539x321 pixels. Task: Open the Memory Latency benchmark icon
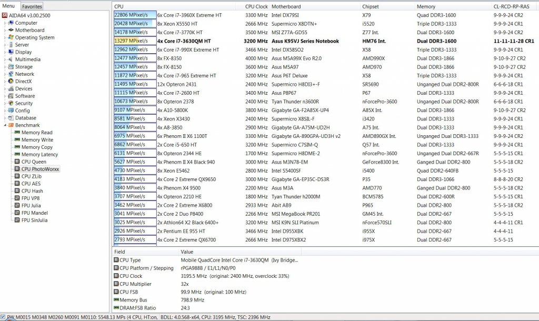point(17,154)
